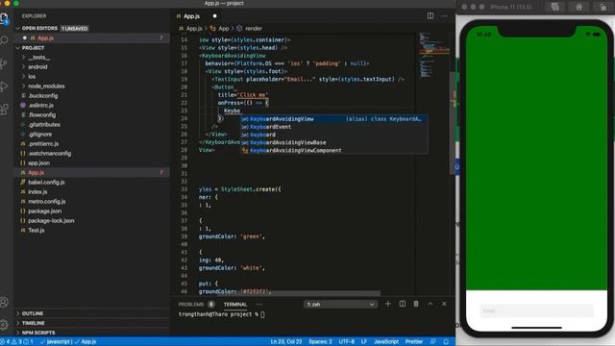Click Spaces: 2 indentation setting
The height and width of the screenshot is (346, 615).
(x=320, y=342)
